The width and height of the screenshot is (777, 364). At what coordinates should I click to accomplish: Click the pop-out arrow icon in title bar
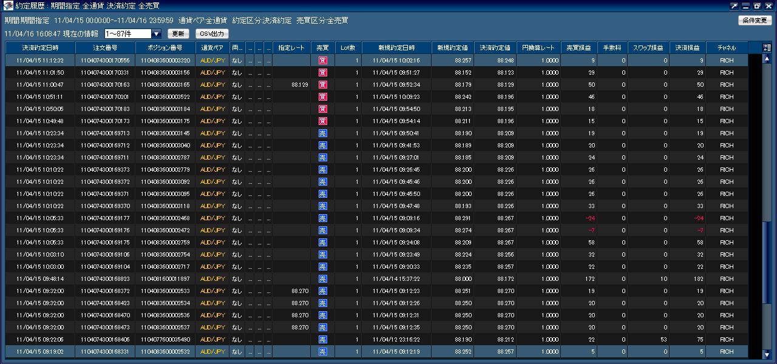tap(735, 6)
